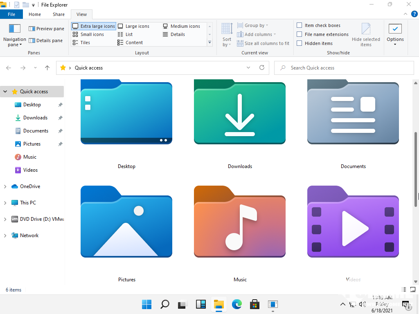Select Desktop in navigation pane

coord(32,105)
